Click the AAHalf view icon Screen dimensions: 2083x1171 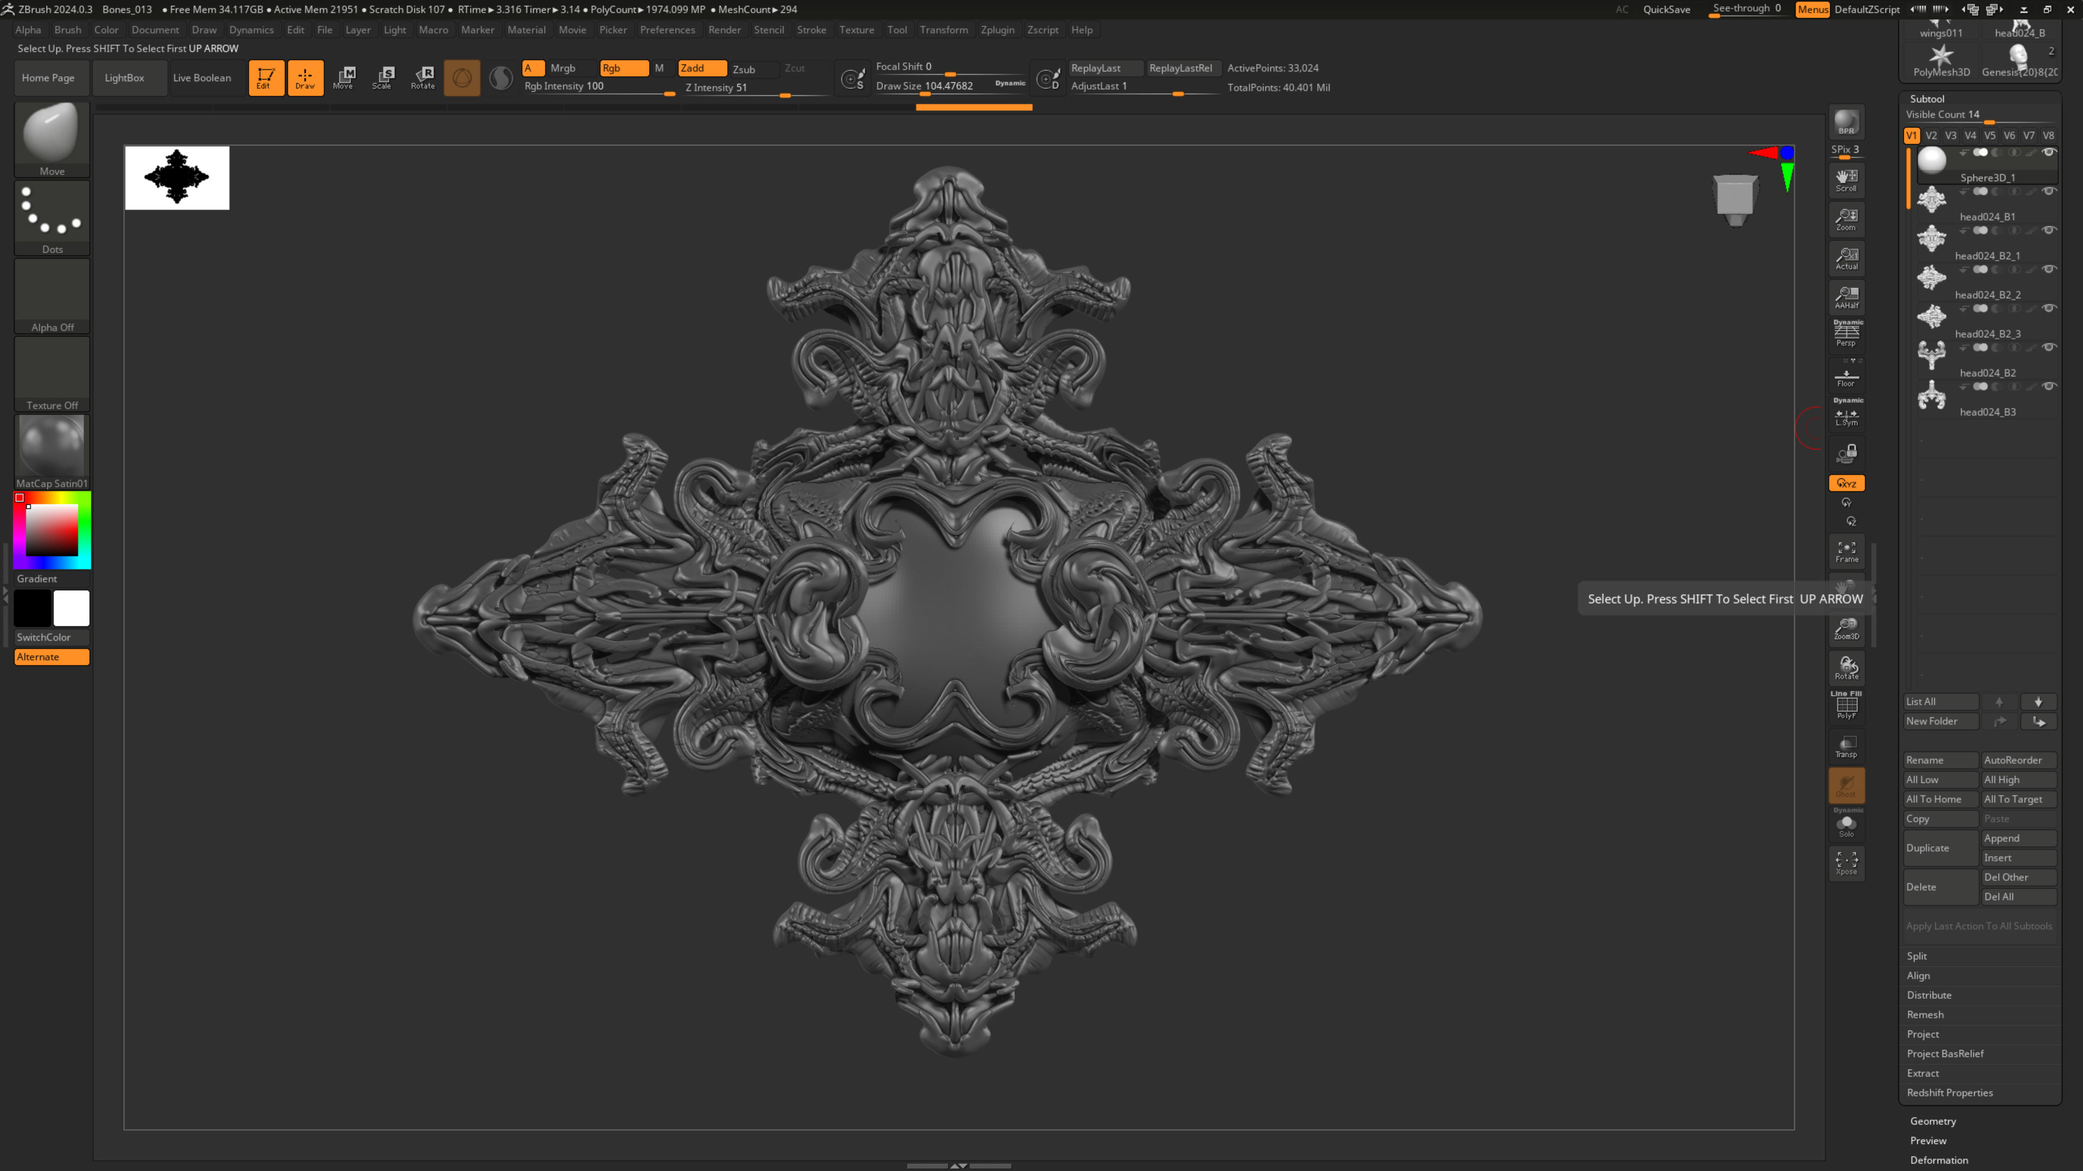(1846, 298)
